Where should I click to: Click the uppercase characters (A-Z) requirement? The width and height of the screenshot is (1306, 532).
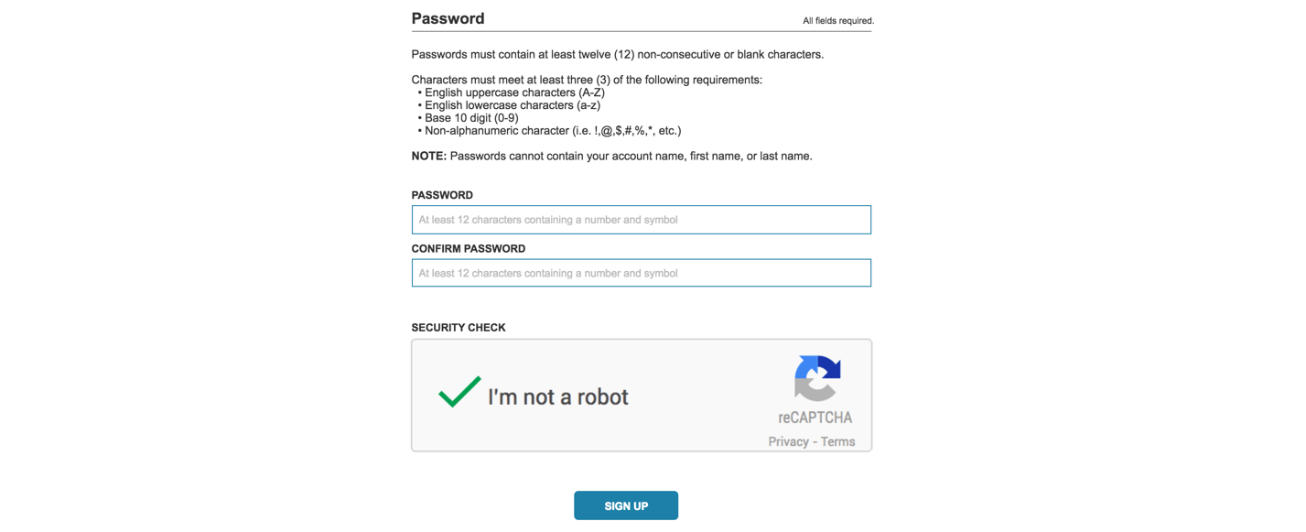(x=514, y=92)
